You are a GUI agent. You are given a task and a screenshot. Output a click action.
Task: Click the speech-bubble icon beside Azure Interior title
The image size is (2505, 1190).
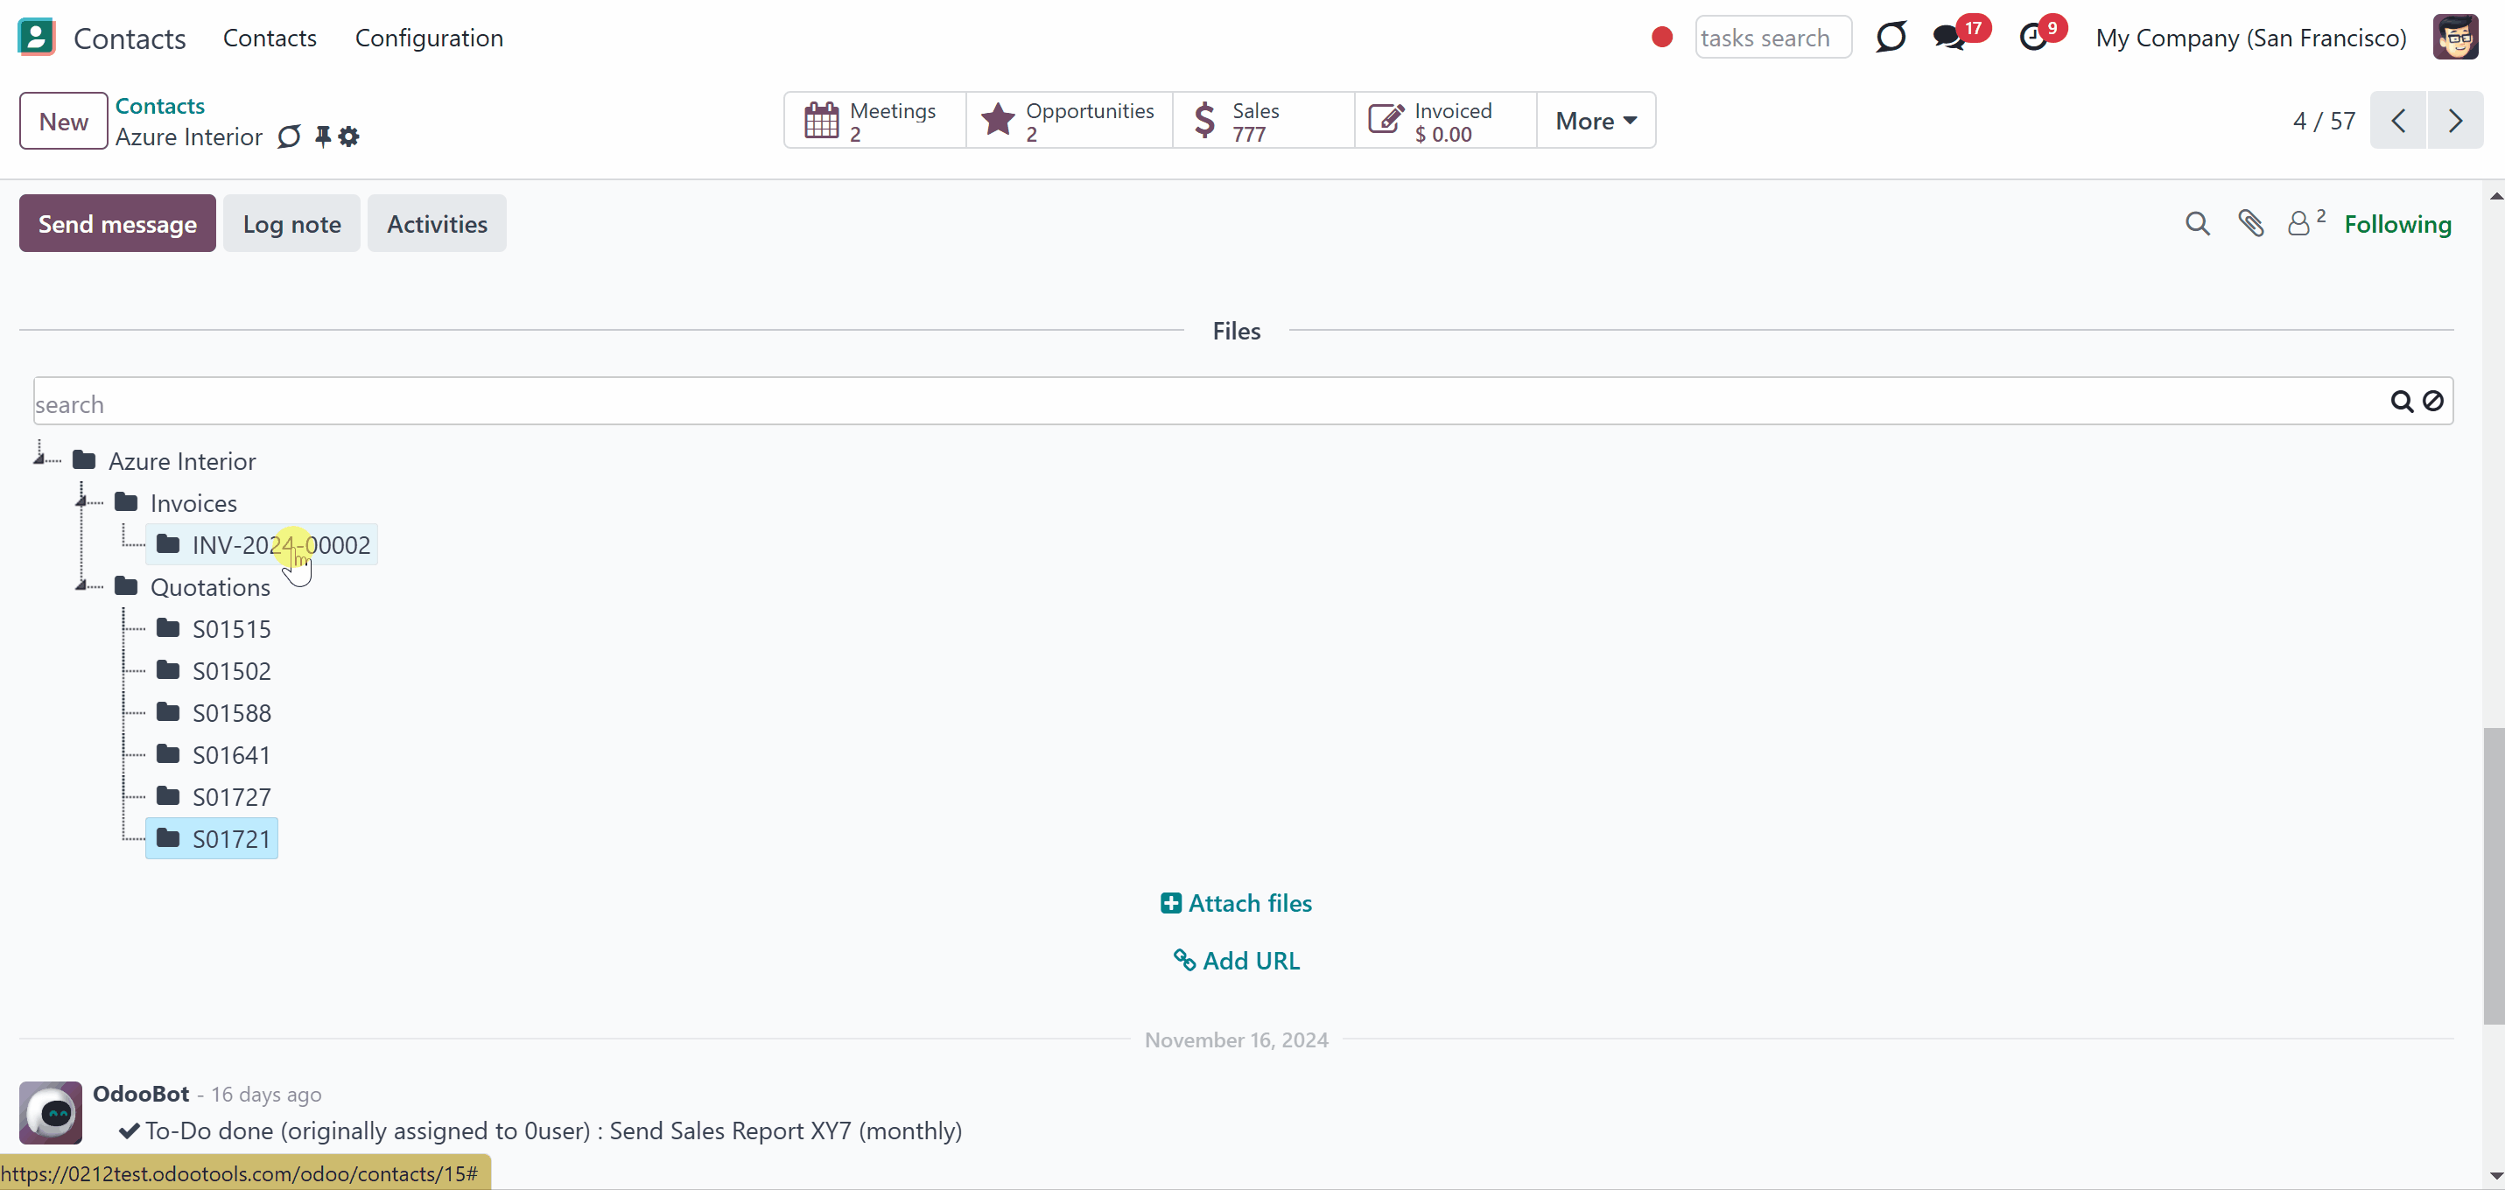289,136
